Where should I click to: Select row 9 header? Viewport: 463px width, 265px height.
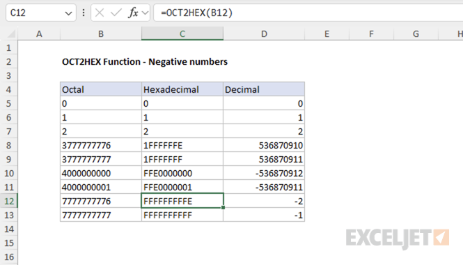click(x=9, y=159)
